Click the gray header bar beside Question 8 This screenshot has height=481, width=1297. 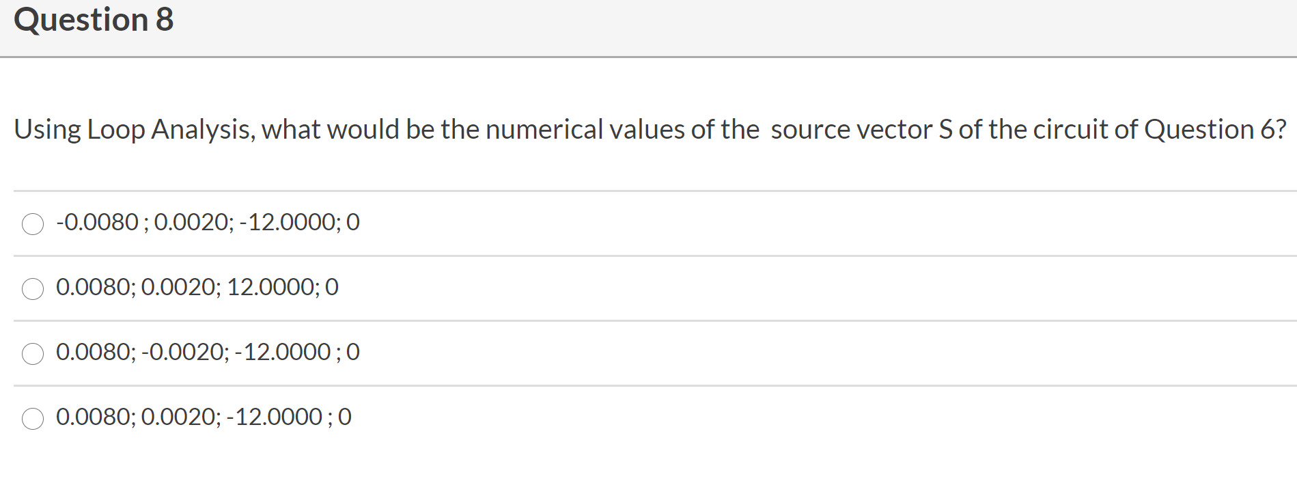click(x=683, y=27)
